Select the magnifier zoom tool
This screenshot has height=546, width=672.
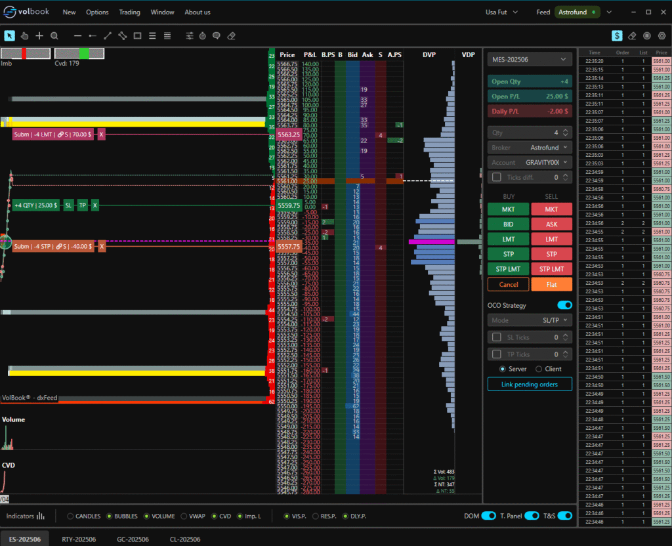(x=54, y=36)
